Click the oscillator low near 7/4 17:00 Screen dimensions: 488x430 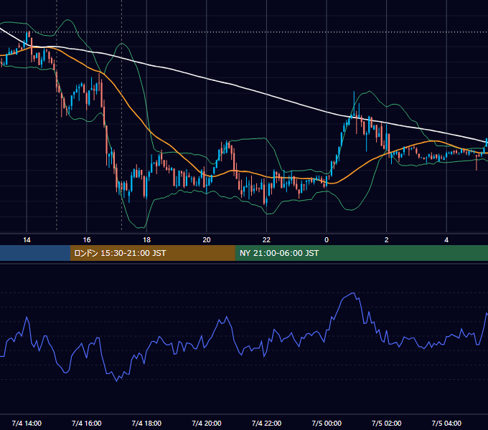[117, 381]
